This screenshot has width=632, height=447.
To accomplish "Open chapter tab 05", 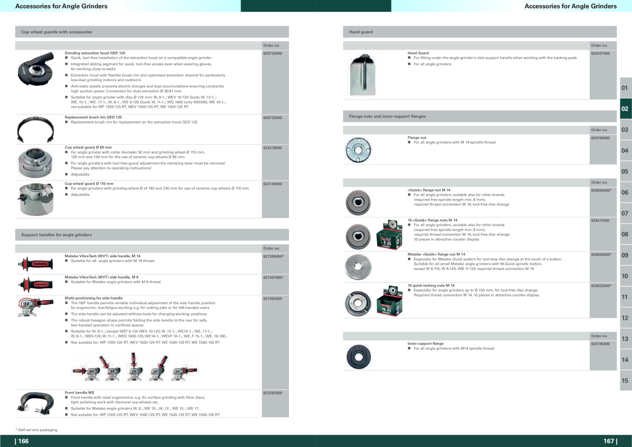I will coord(625,171).
